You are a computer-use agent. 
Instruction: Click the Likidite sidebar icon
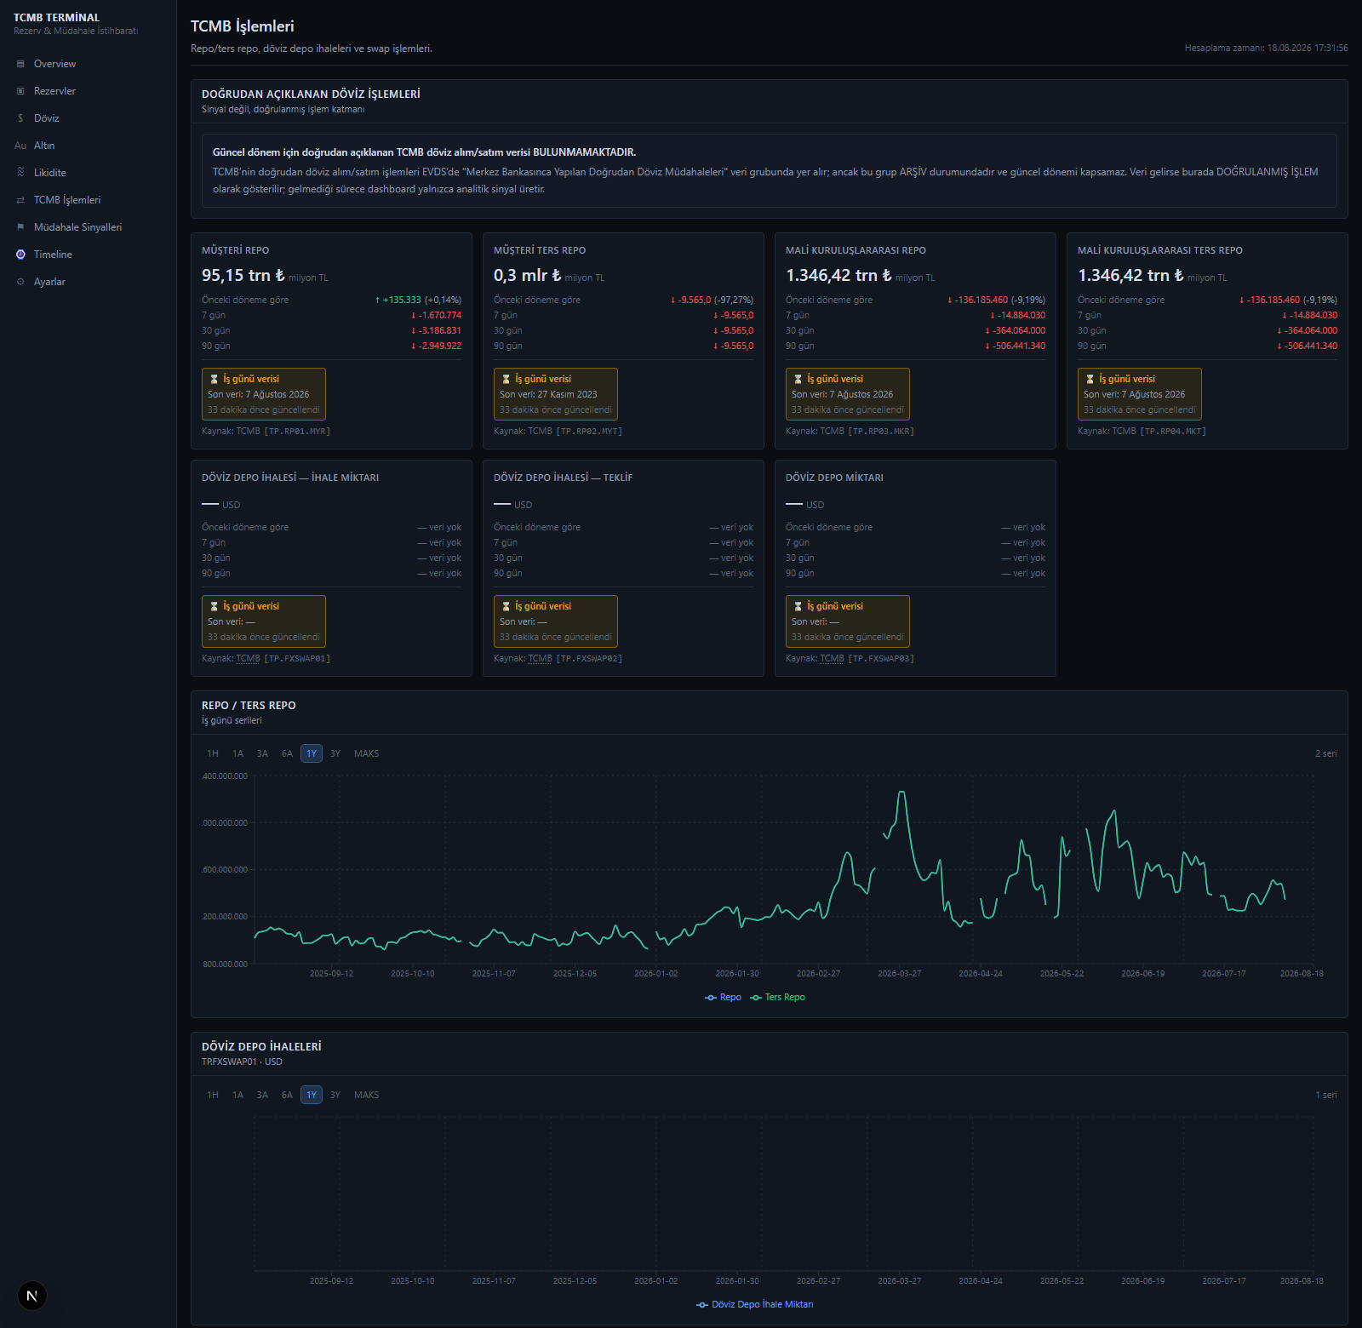pyautogui.click(x=20, y=173)
